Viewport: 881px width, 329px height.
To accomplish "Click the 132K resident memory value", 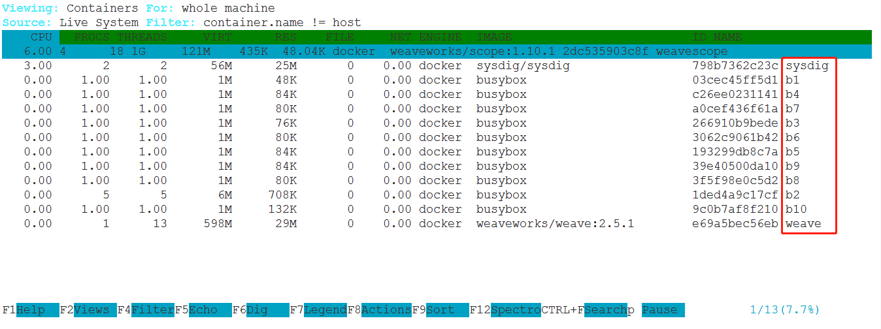I will [282, 210].
